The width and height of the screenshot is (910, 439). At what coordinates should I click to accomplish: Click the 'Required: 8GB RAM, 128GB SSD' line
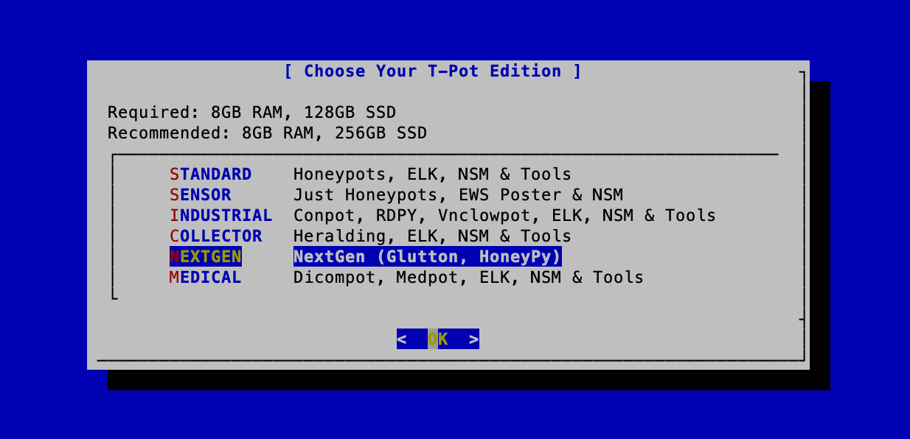click(252, 113)
